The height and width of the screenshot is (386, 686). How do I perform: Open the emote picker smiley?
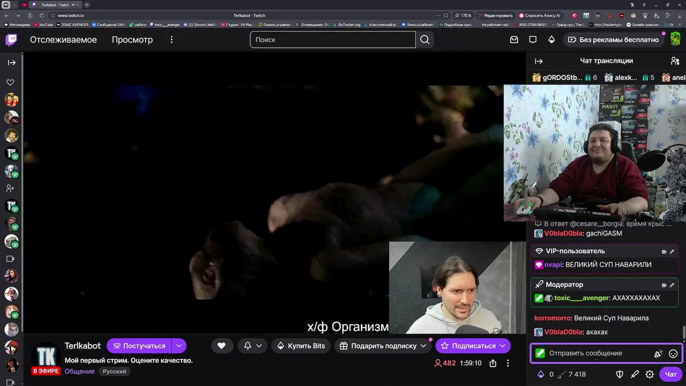click(674, 353)
